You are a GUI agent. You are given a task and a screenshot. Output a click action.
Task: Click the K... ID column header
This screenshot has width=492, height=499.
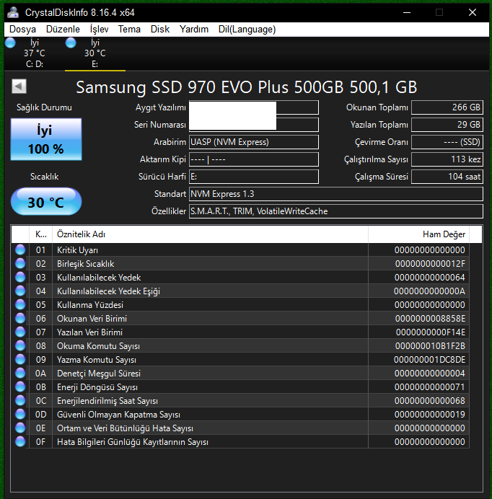click(41, 234)
